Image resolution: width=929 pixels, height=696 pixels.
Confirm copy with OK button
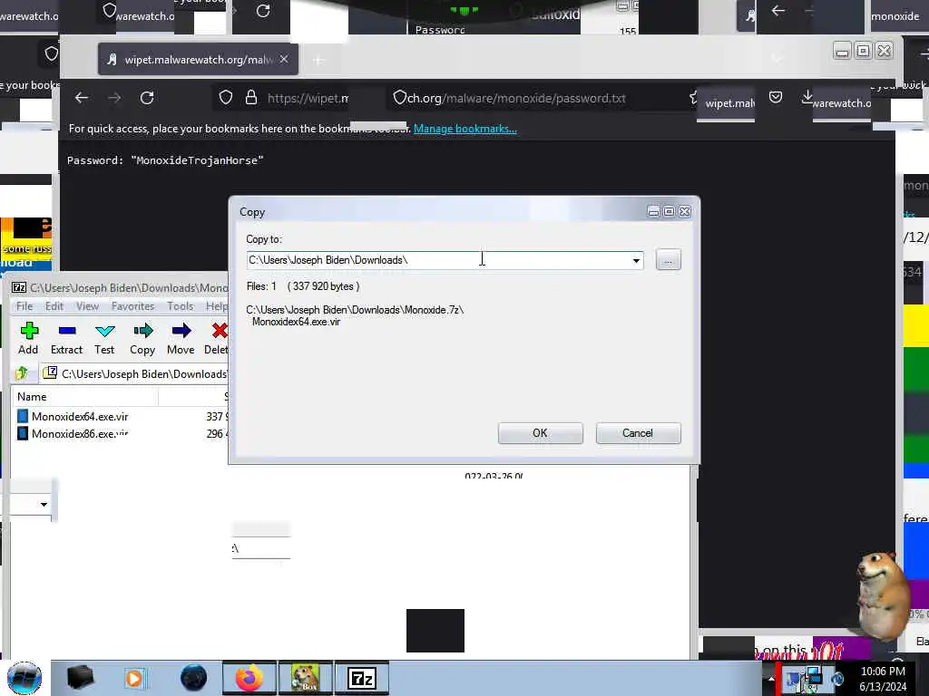pos(541,433)
